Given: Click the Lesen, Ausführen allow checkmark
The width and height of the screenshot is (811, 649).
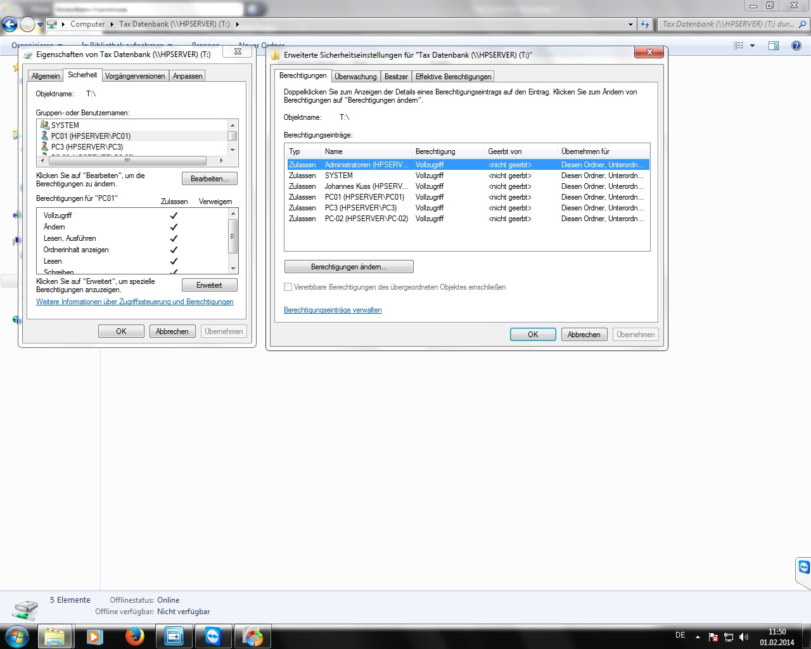Looking at the screenshot, I should point(174,238).
